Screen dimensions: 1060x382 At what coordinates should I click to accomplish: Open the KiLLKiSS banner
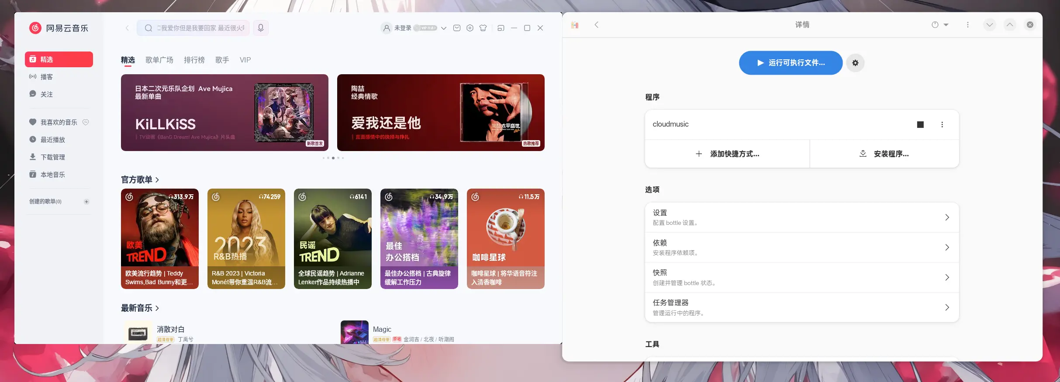pyautogui.click(x=224, y=113)
